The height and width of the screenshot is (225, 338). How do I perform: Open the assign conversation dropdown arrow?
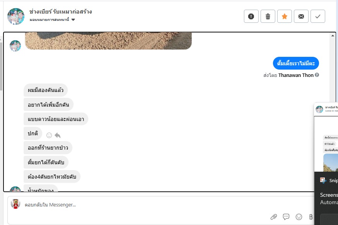coord(73,20)
